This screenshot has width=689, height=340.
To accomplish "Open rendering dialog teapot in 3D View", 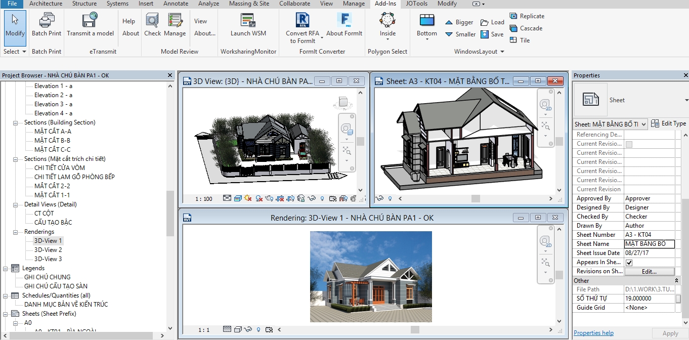I will pos(269,199).
